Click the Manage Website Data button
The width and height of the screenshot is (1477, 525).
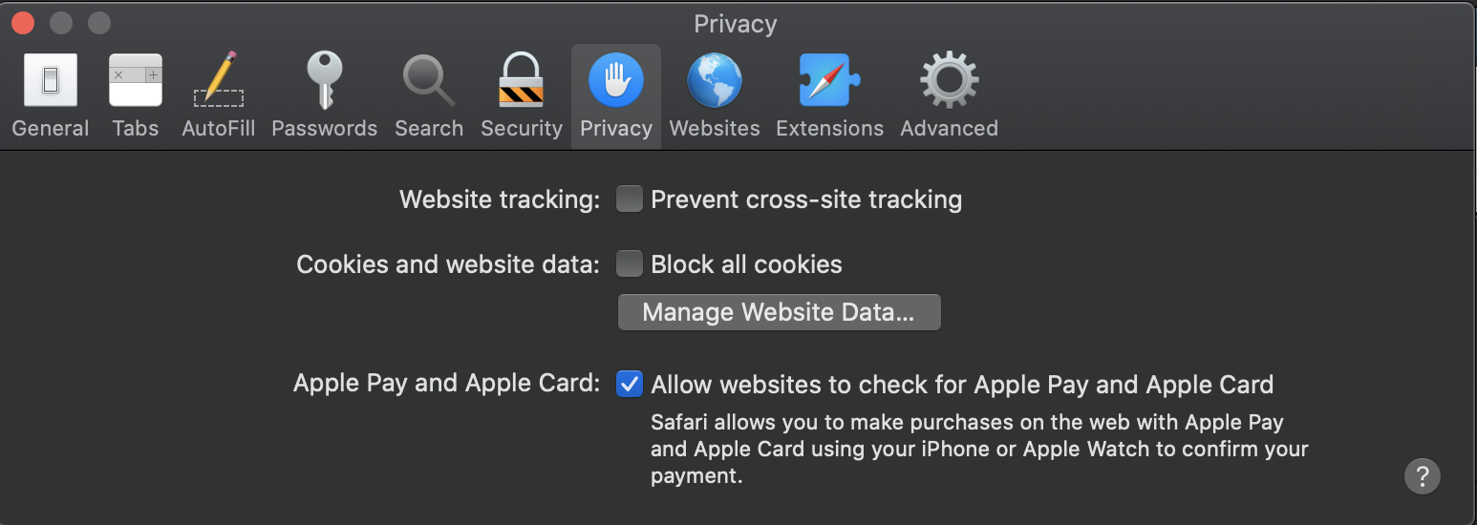779,312
